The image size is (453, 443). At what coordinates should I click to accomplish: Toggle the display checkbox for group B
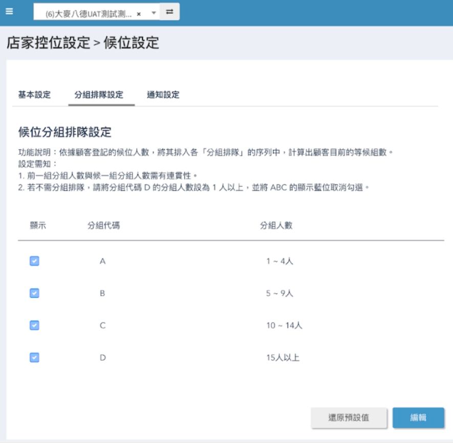tap(34, 293)
